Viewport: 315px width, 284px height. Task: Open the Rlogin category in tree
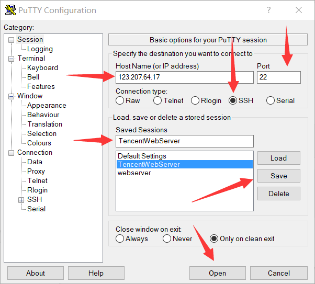tap(37, 190)
